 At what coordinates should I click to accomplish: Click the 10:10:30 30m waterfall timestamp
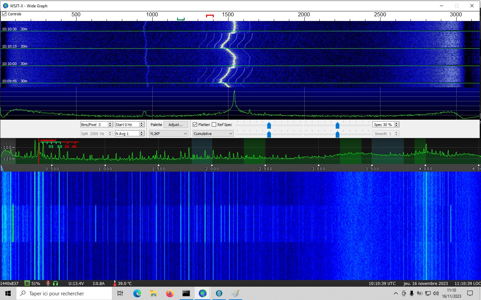point(15,29)
